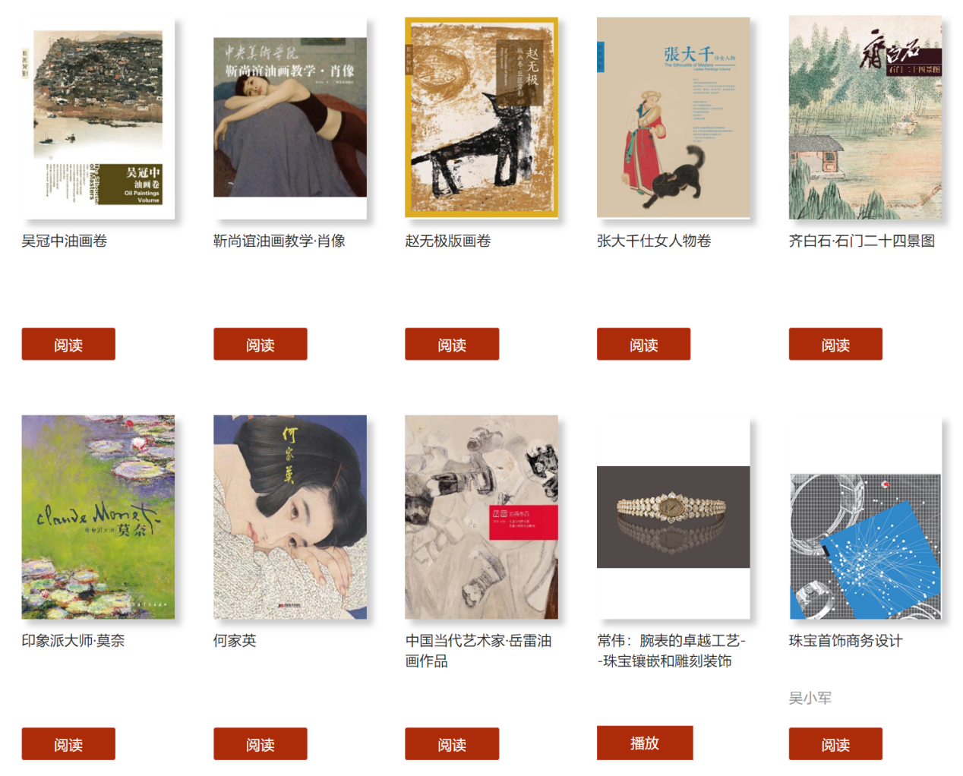Open the 中国当代艺术家·岳雷油画作品 title link
The image size is (963, 776).
click(x=478, y=651)
